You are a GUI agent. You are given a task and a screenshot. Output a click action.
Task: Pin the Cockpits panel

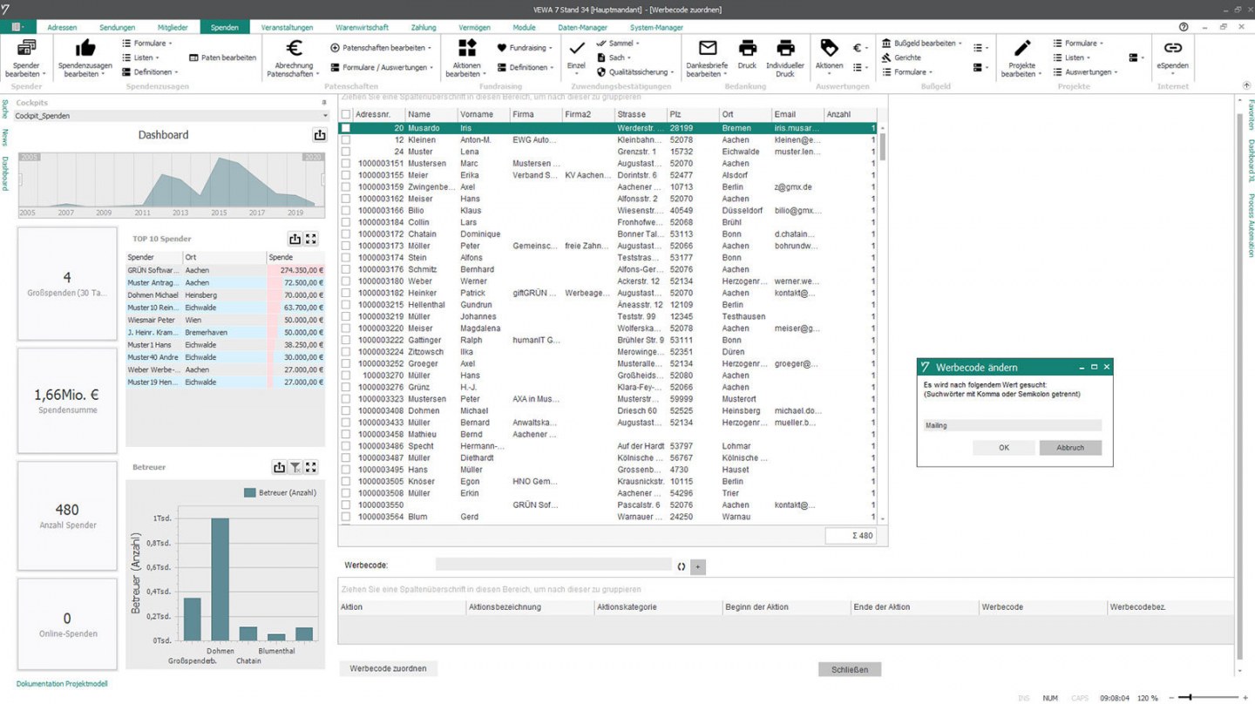(x=323, y=103)
